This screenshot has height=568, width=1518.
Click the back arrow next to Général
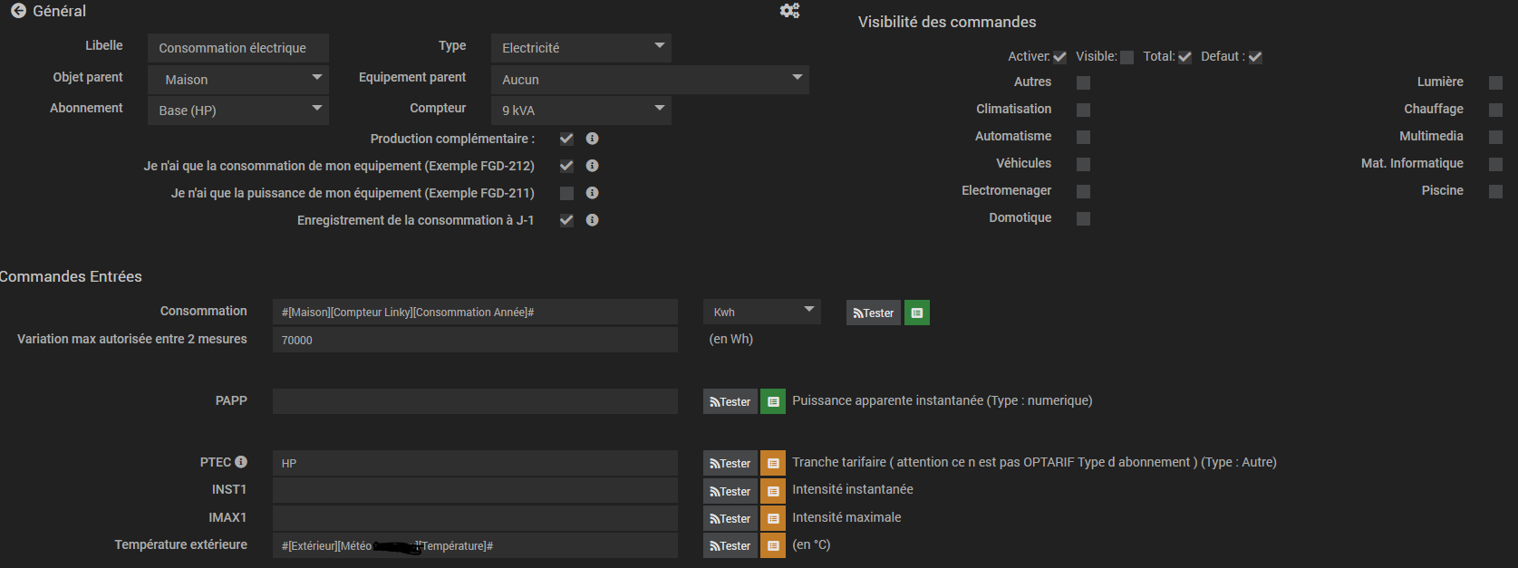coord(18,11)
